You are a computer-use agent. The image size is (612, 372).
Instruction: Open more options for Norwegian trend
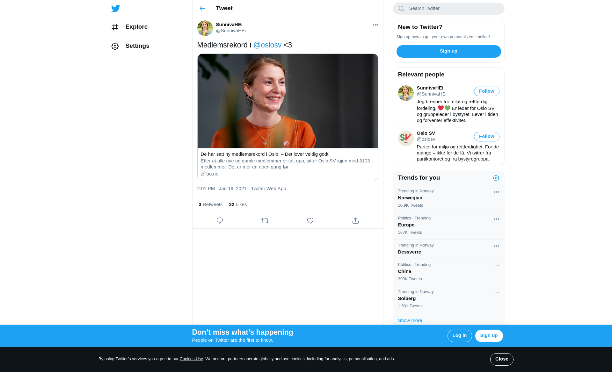496,192
